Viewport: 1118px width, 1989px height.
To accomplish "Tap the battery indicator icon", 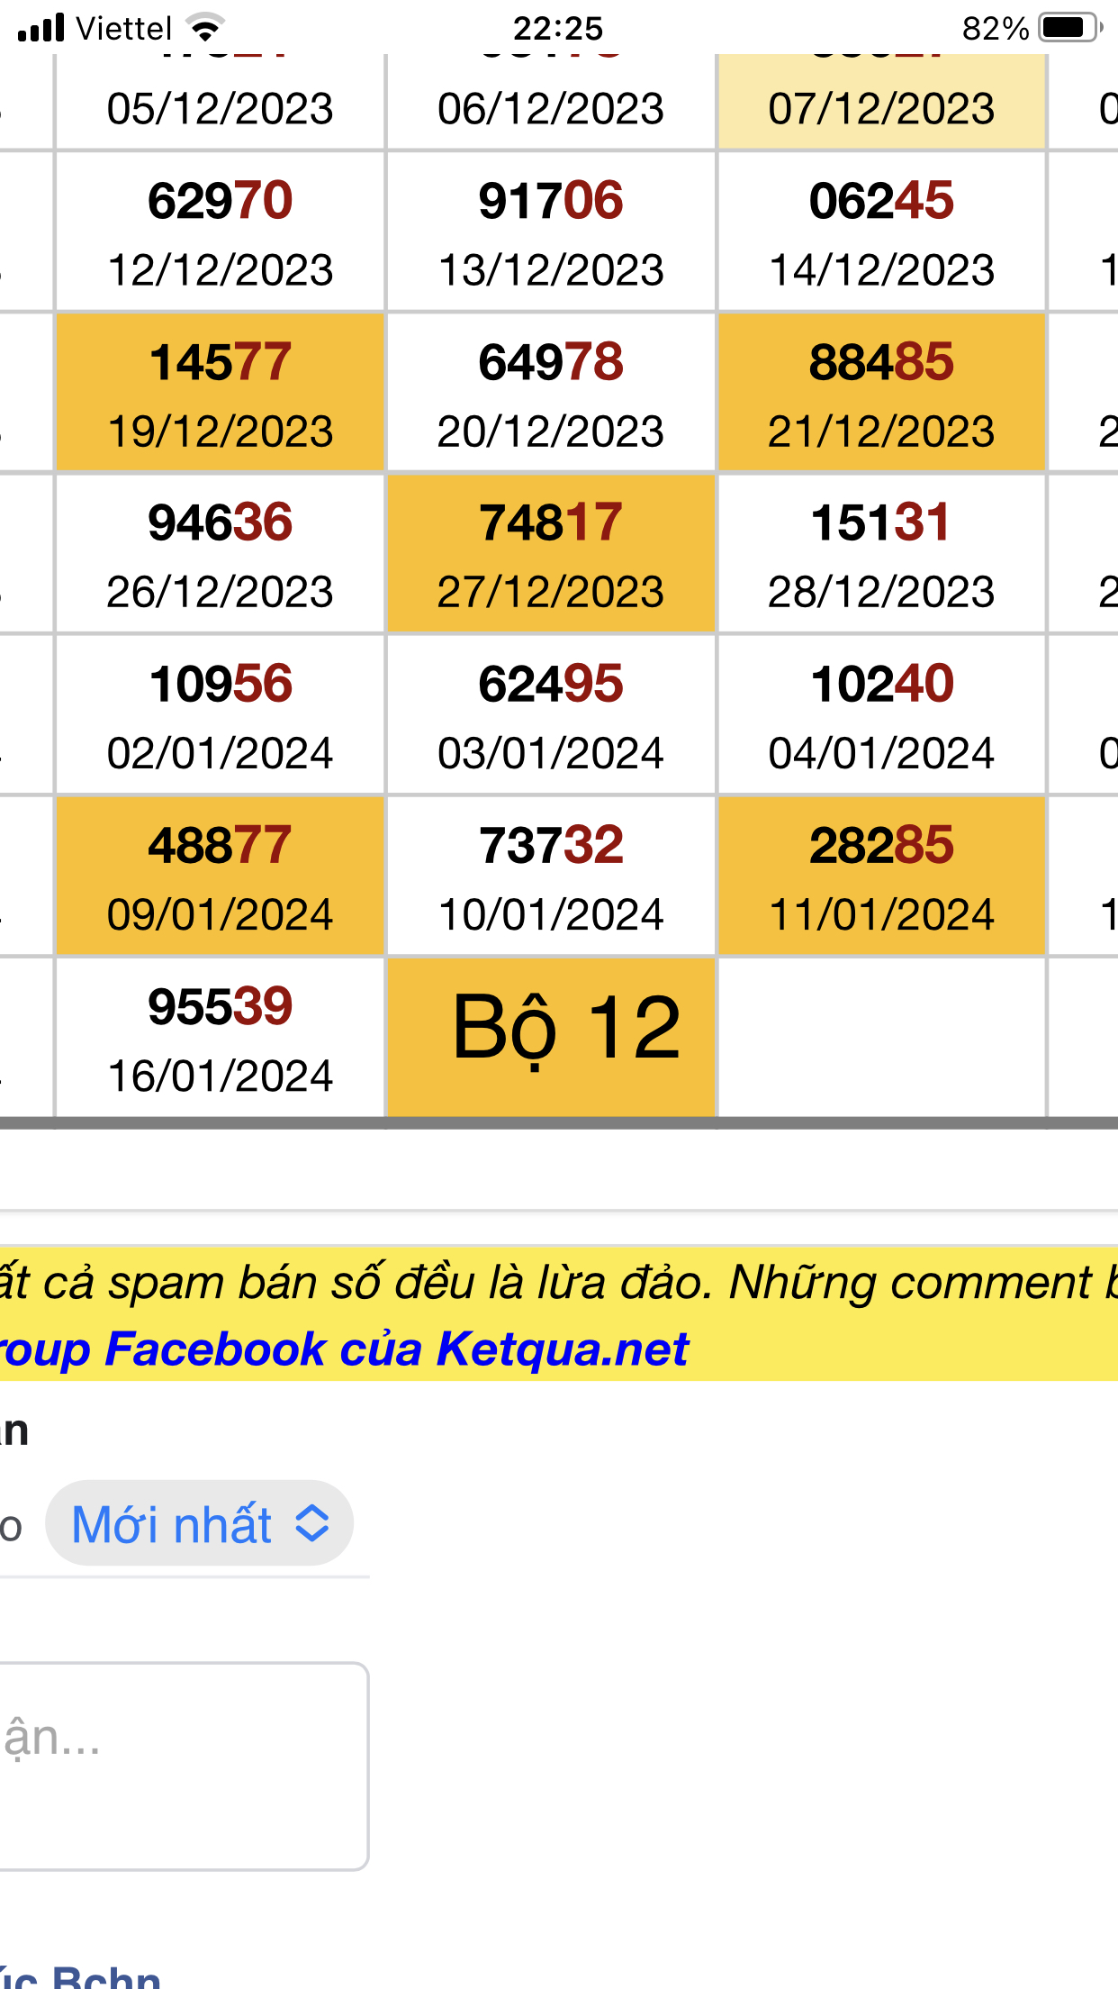I will 1069,28.
